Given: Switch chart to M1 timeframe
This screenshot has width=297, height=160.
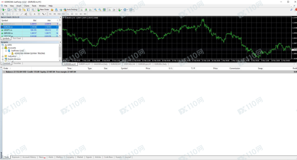Looking at the screenshot, I should pyautogui.click(x=50, y=14).
